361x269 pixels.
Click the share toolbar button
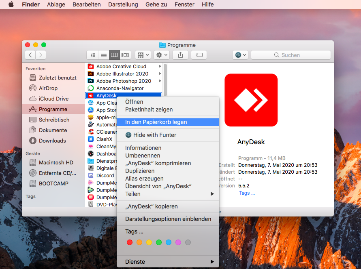point(181,55)
